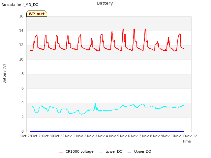Click the Nov 1 x-axis tick label
211x158 pixels.
pyautogui.click(x=70, y=136)
